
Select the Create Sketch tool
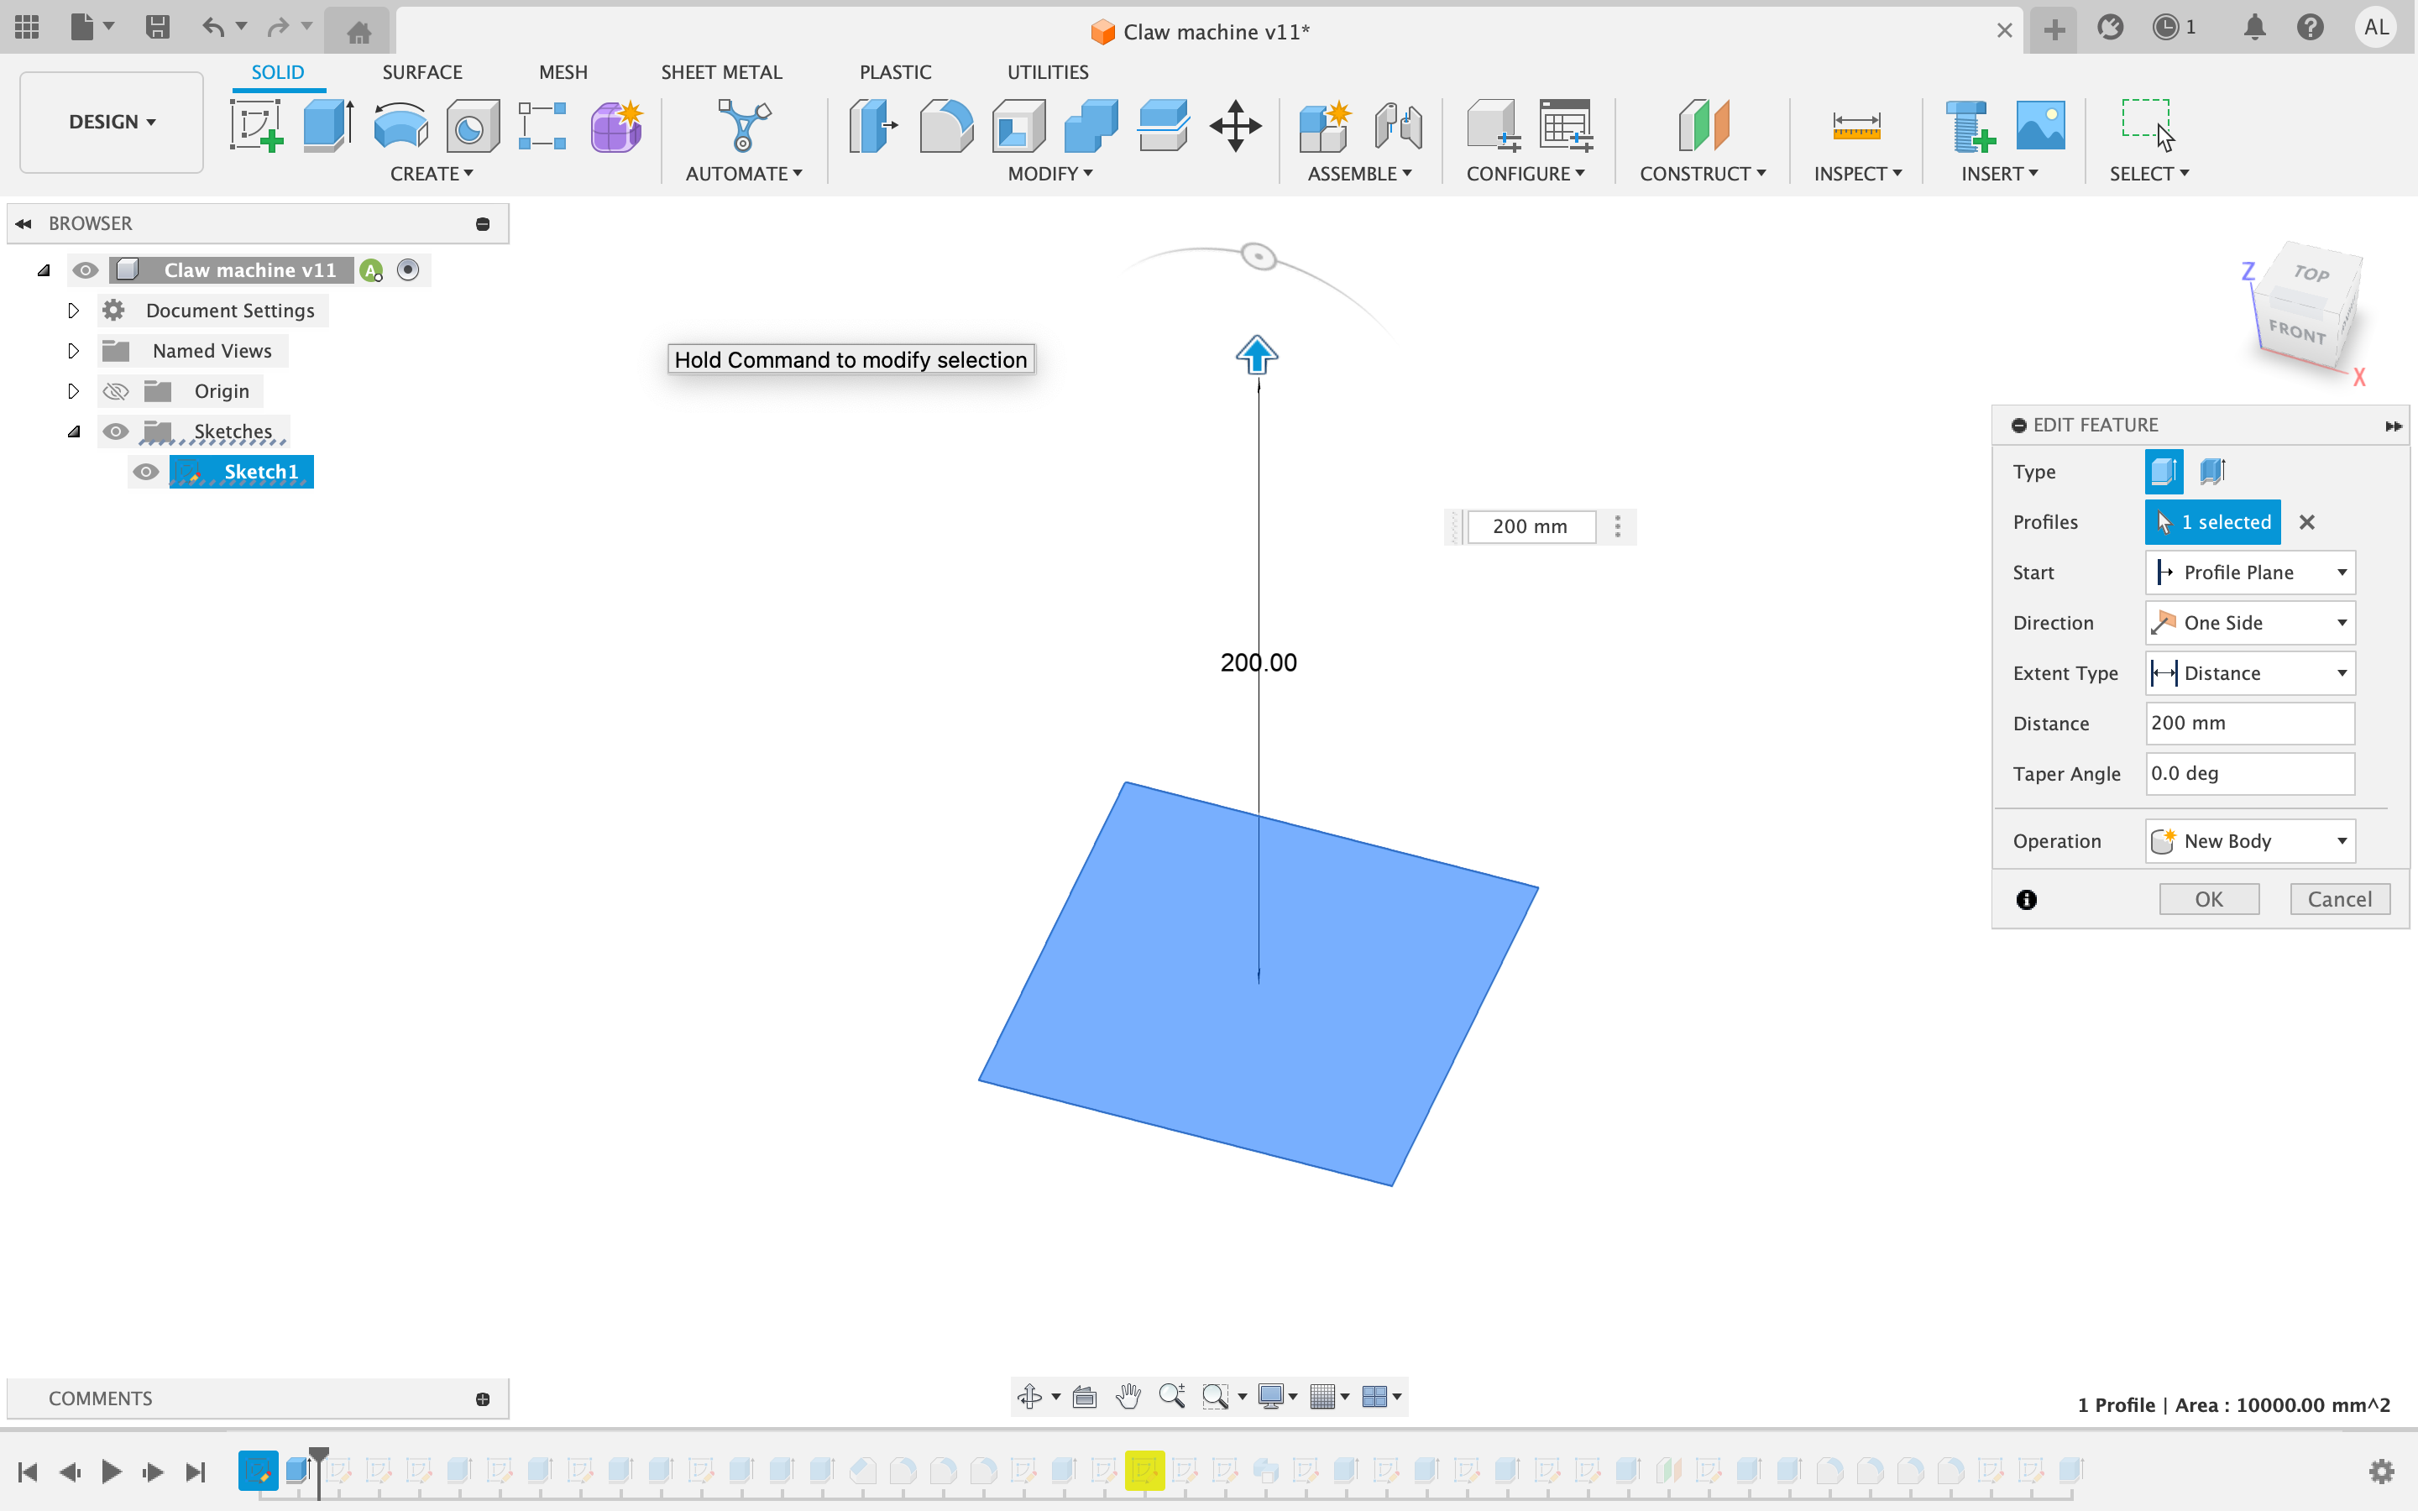[257, 126]
